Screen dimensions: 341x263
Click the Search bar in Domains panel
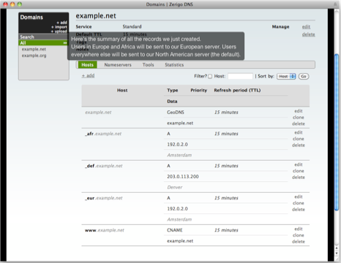pyautogui.click(x=43, y=37)
